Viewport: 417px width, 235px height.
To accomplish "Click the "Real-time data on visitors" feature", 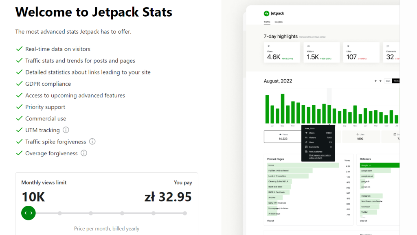I will point(58,49).
